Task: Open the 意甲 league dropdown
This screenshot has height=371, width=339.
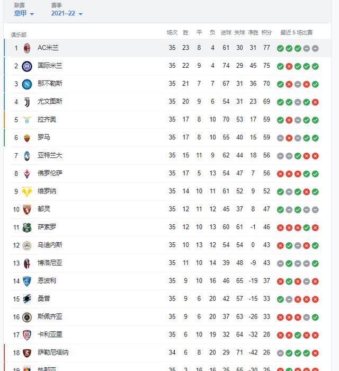Action: [24, 13]
